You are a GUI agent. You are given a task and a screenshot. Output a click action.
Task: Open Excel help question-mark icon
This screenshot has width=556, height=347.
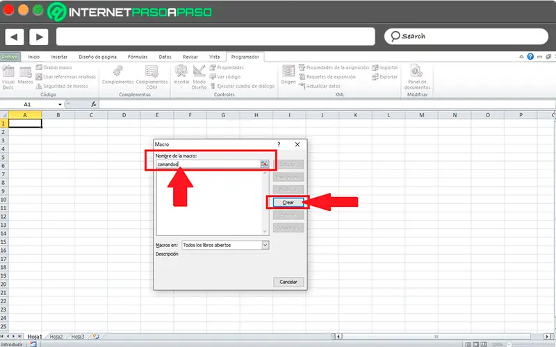click(530, 57)
